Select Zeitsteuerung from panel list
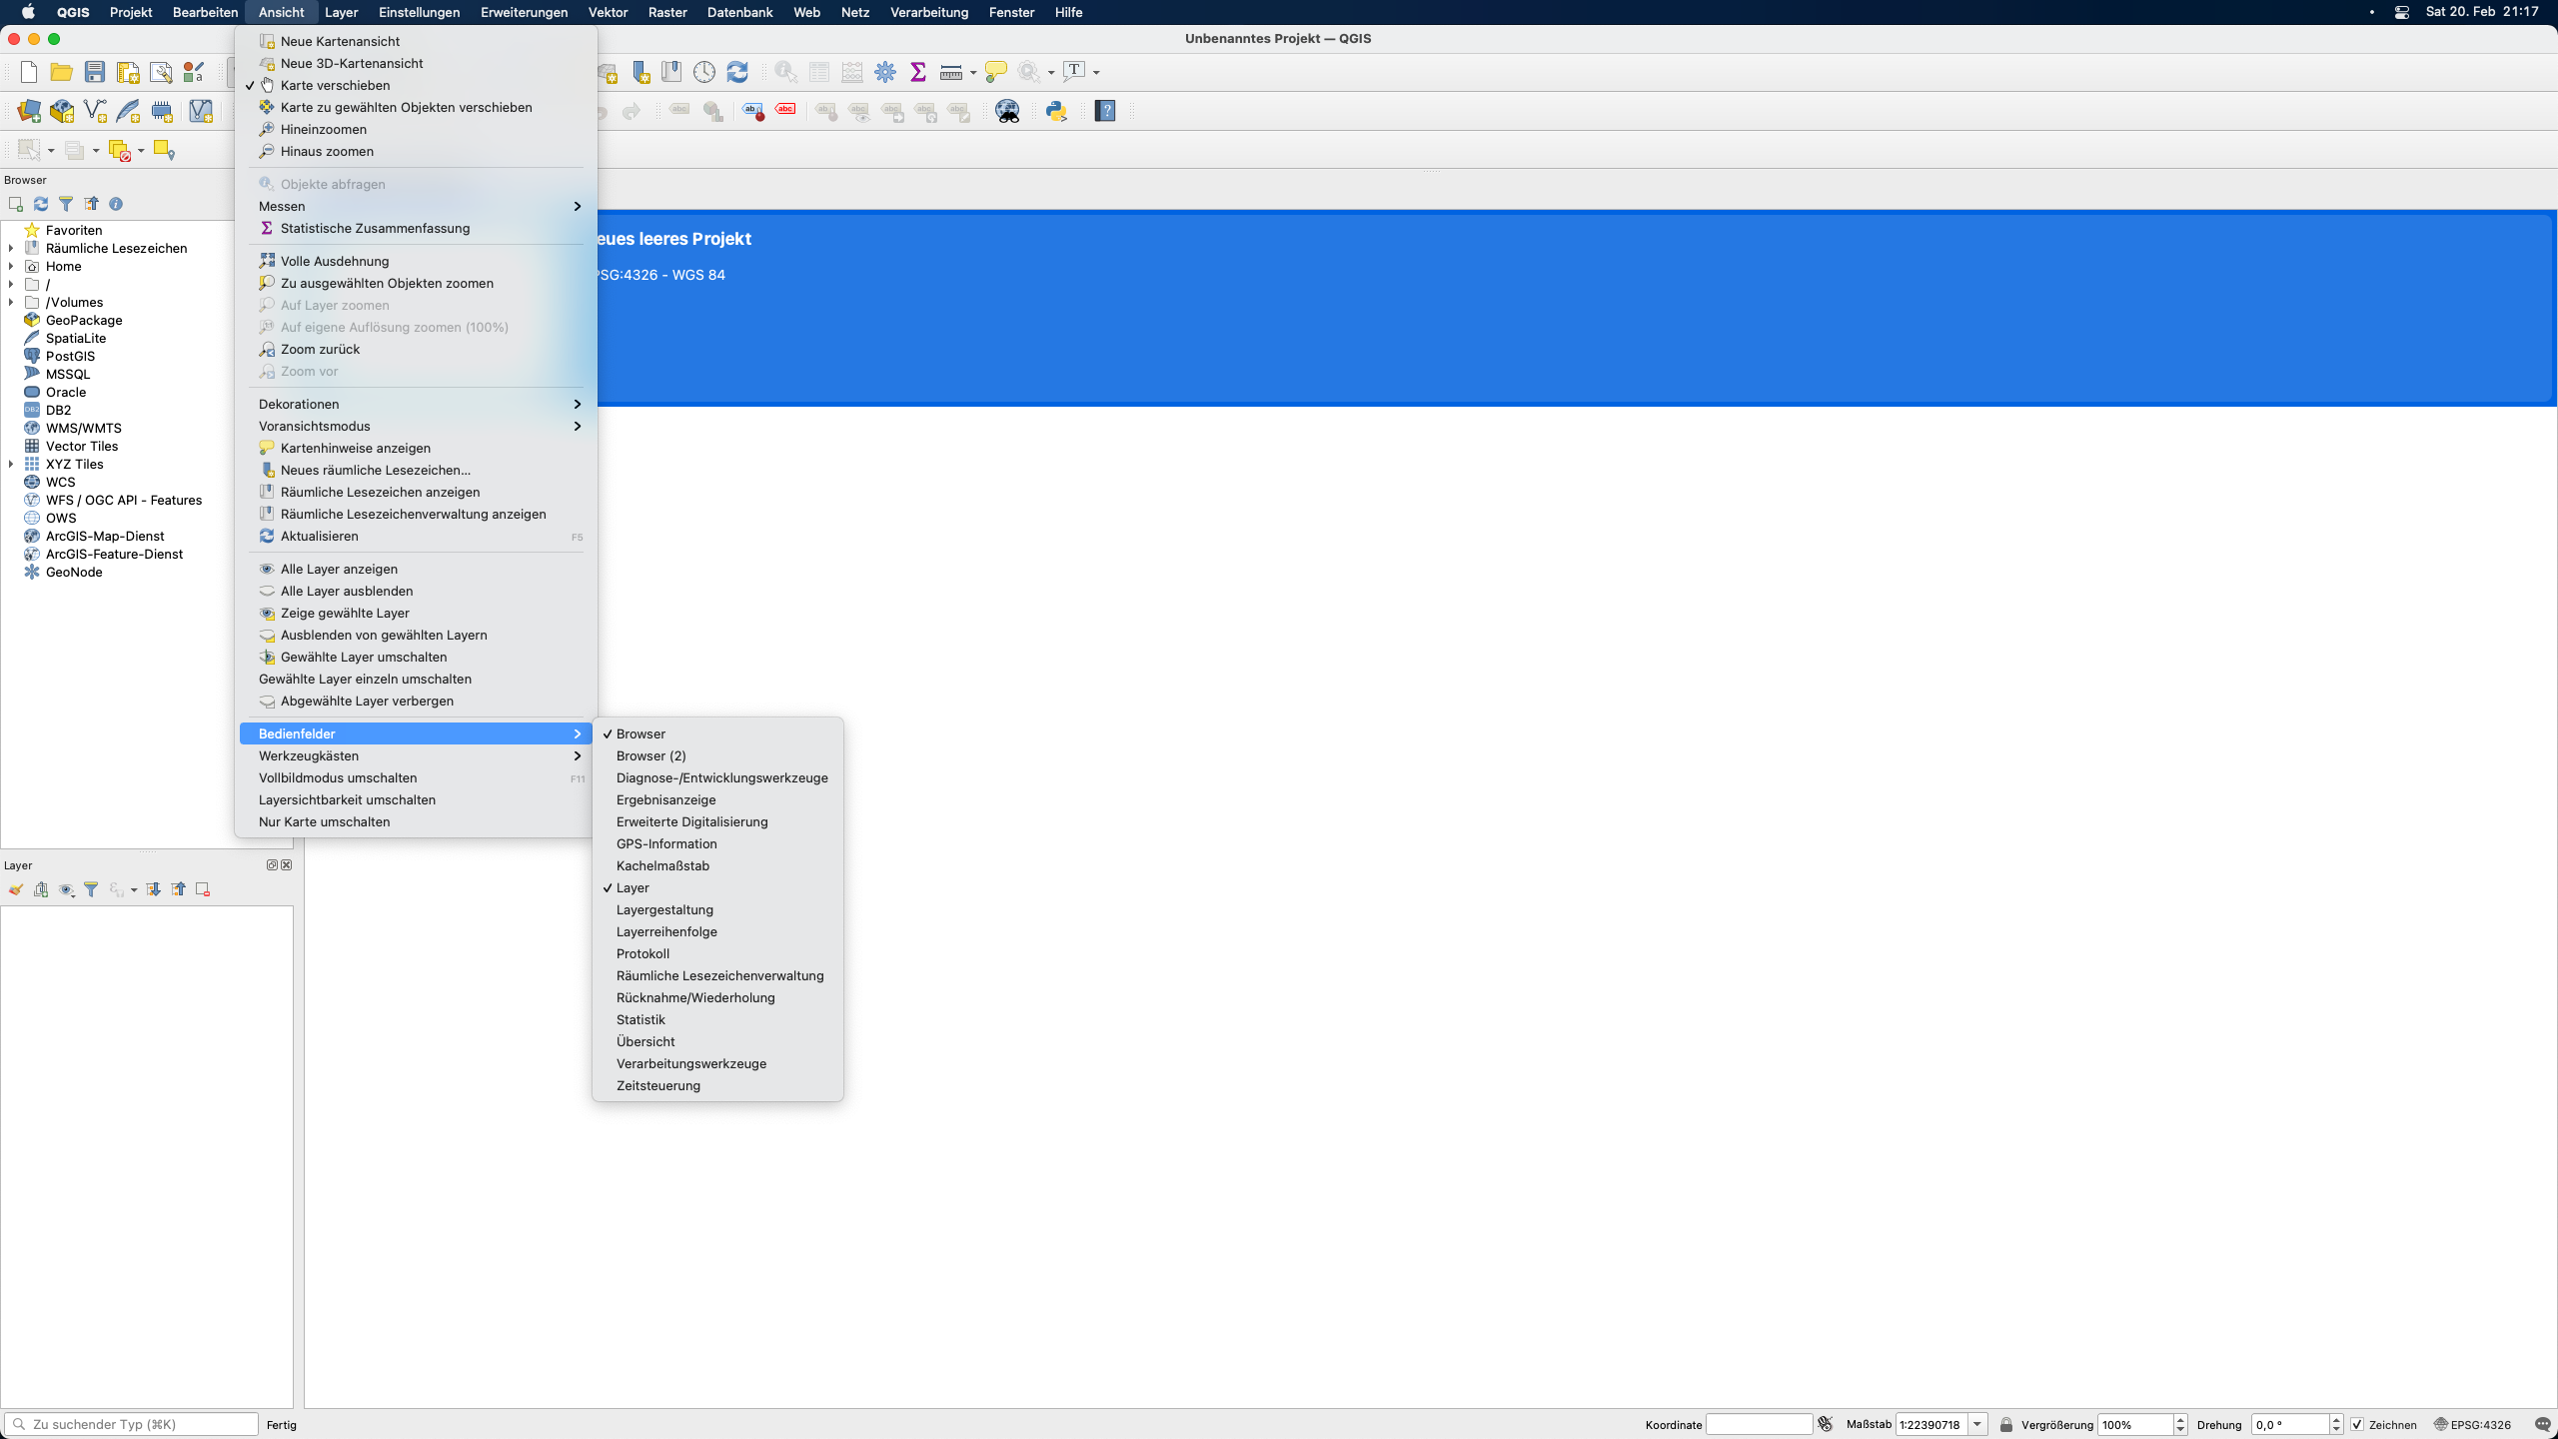The image size is (2558, 1439). (x=657, y=1084)
